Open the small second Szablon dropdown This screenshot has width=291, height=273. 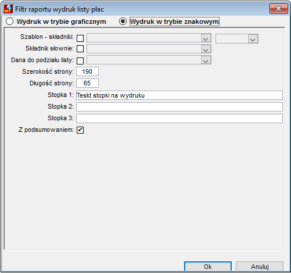click(x=237, y=38)
